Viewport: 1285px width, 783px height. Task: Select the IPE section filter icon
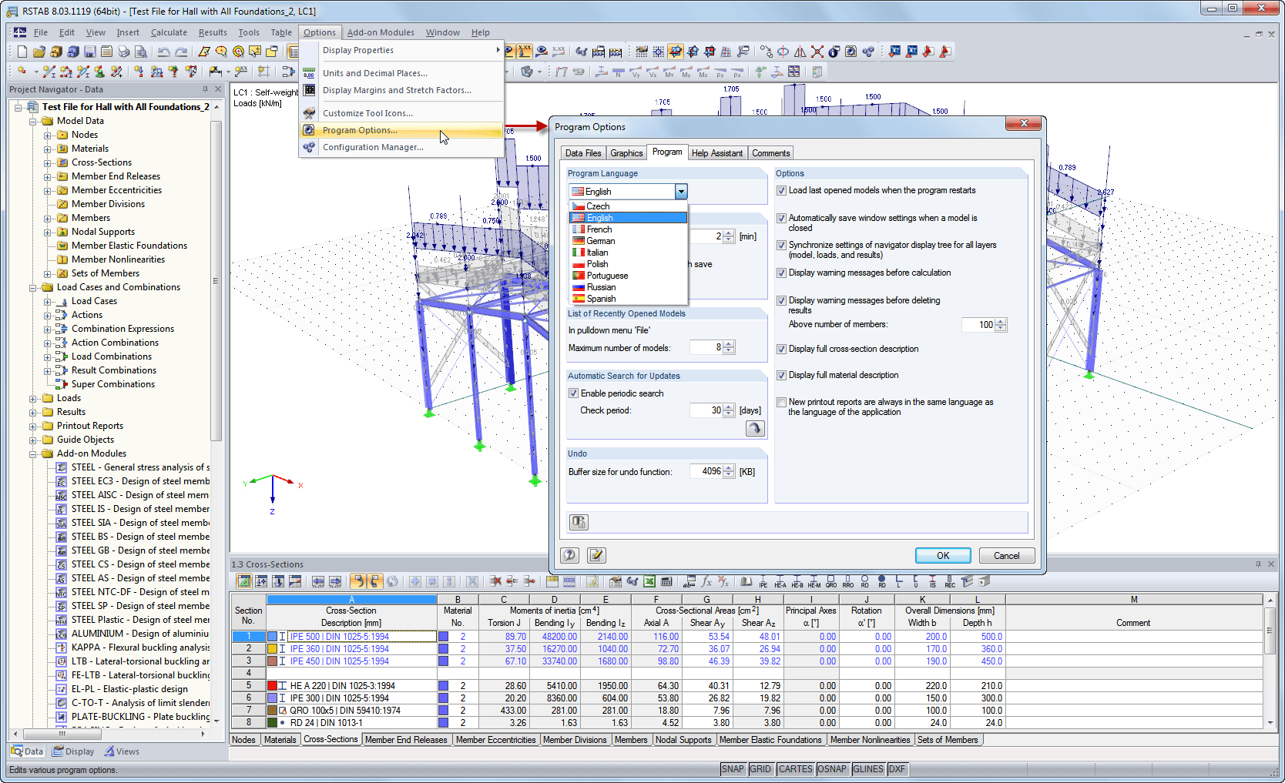click(763, 582)
